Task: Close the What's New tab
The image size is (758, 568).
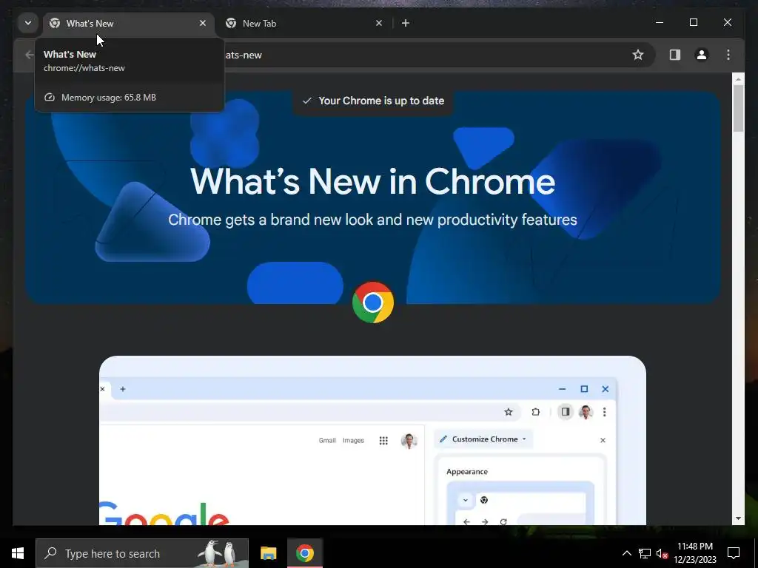Action: 203,23
